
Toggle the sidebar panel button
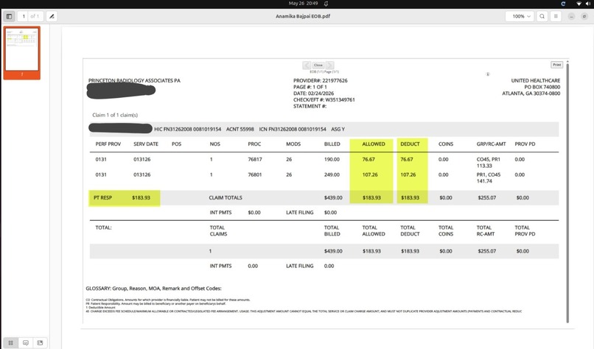(9, 16)
